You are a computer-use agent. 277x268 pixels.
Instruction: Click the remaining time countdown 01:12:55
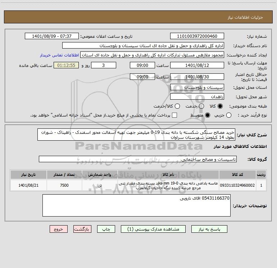point(66,65)
